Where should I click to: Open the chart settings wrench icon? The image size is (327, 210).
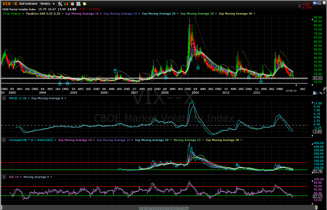click(60, 4)
